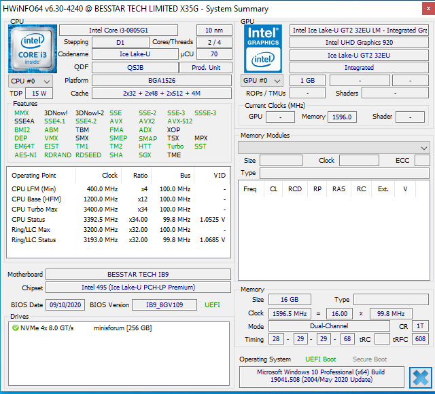Click the green NVMe drive status icon

tap(15, 328)
